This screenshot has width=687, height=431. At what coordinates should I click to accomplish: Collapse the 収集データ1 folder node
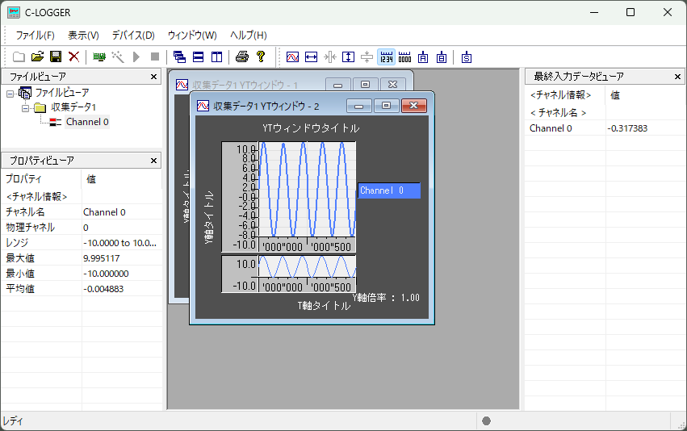24,107
